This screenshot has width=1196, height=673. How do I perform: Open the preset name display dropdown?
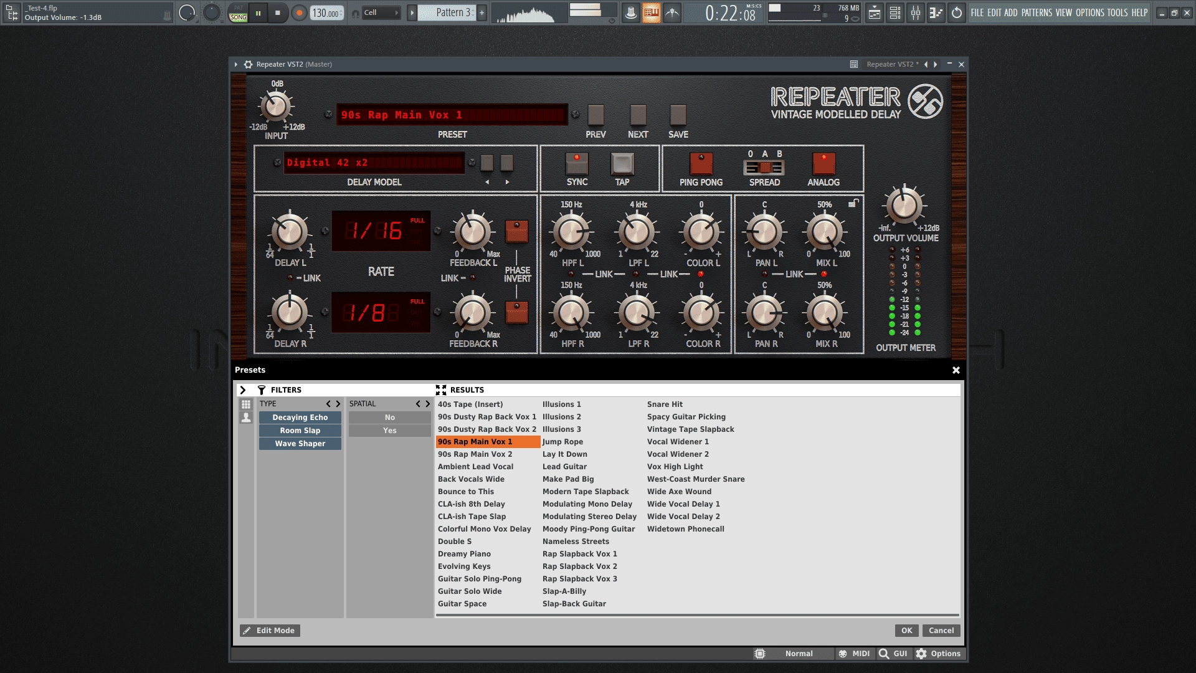tap(452, 115)
